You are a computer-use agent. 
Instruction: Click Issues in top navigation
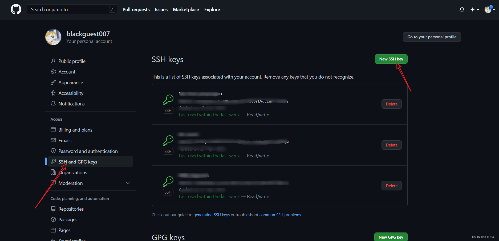(x=161, y=10)
